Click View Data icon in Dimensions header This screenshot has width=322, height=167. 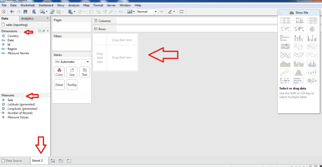pos(40,31)
